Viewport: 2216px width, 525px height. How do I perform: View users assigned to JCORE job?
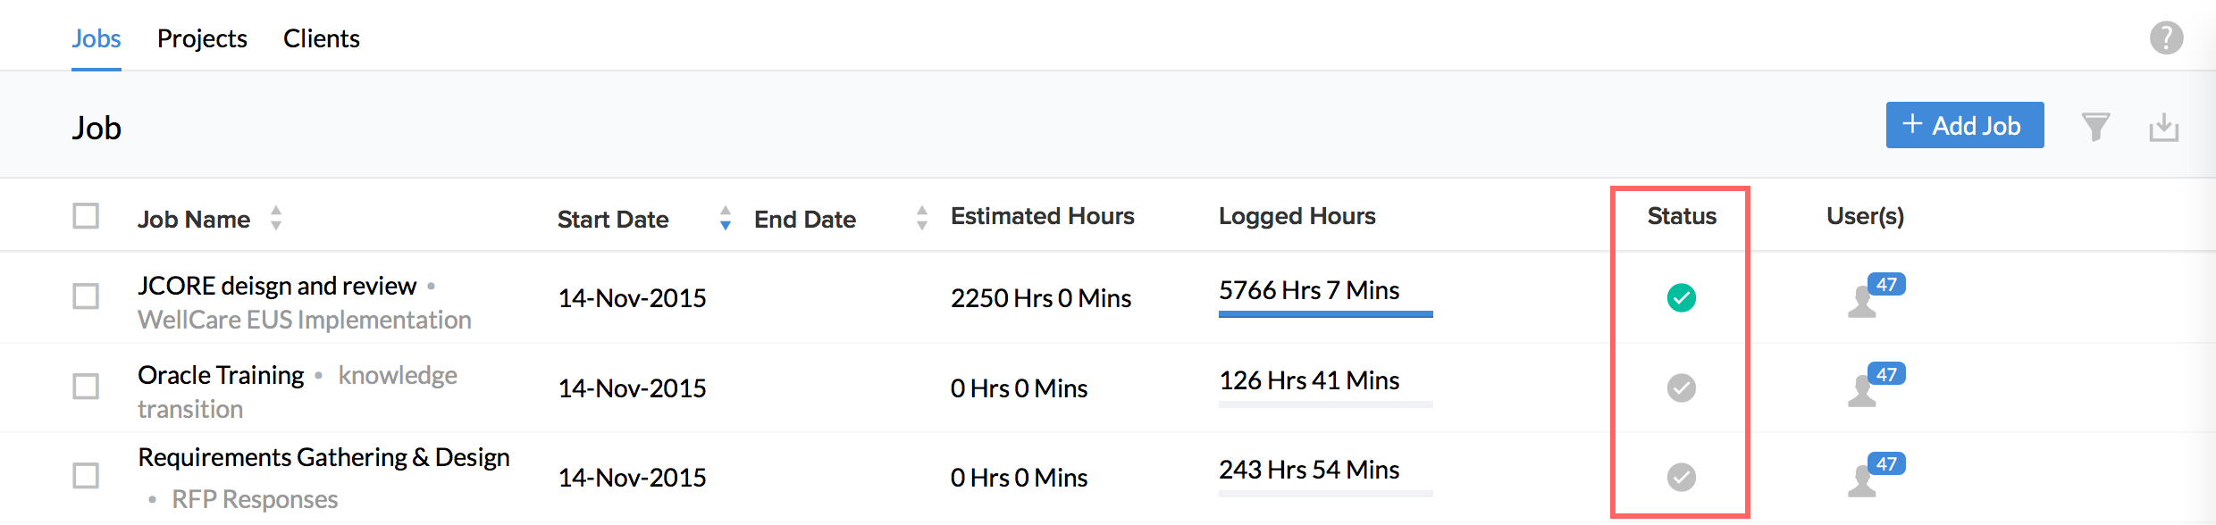(x=1872, y=297)
